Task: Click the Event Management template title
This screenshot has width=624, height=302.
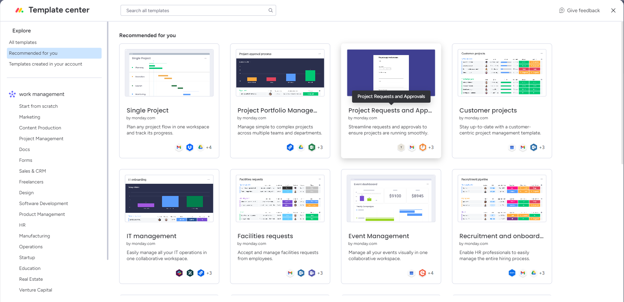Action: tap(379, 236)
